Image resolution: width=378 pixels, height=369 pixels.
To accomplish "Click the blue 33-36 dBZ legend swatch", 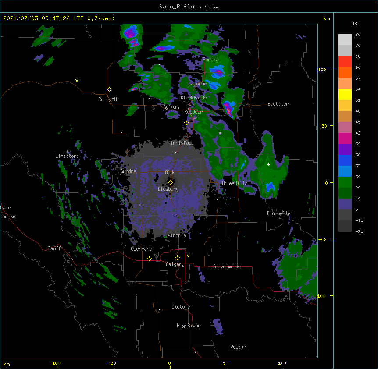I will pos(345,160).
